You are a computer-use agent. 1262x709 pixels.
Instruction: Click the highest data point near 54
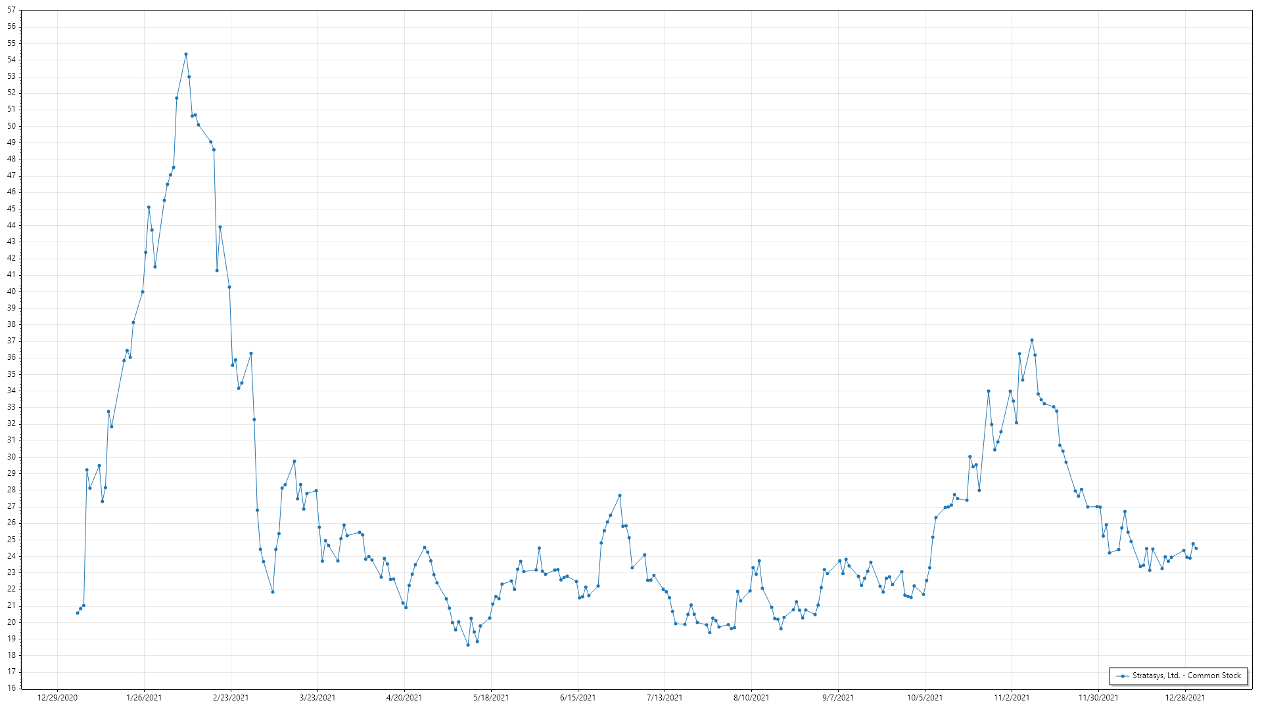click(x=186, y=54)
